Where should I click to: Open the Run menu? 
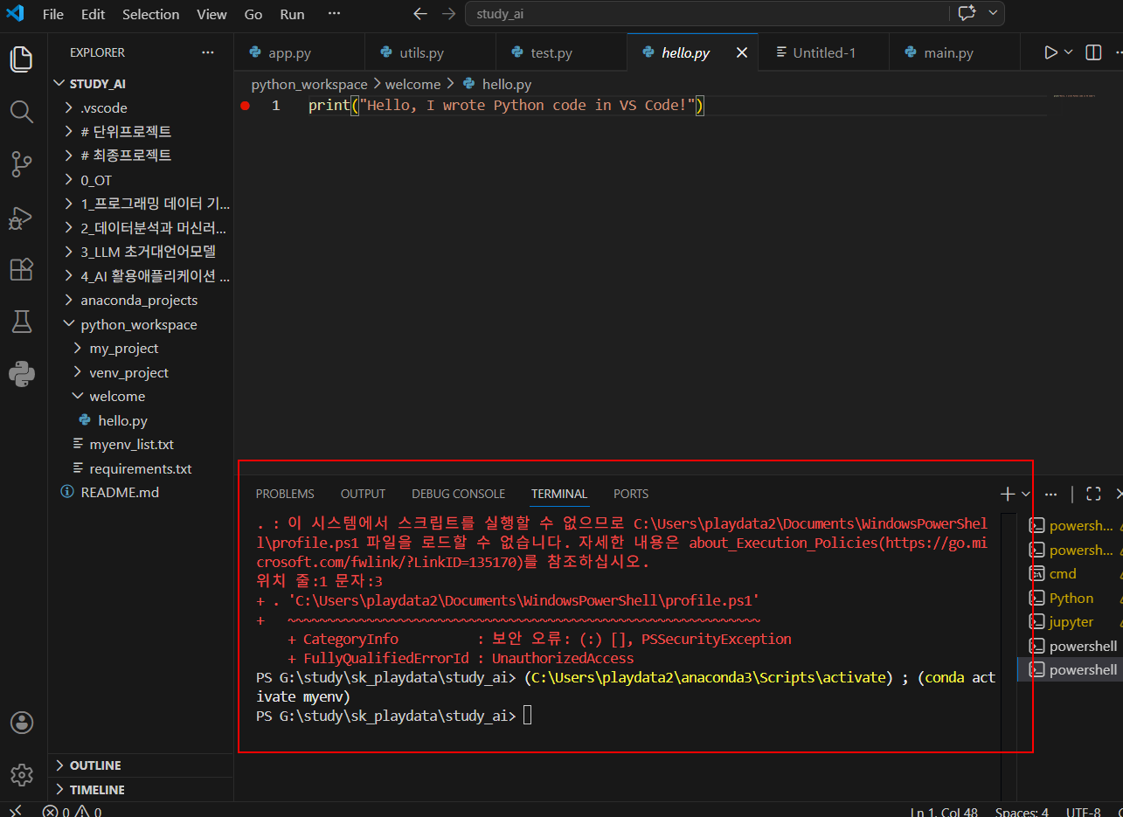[x=292, y=14]
